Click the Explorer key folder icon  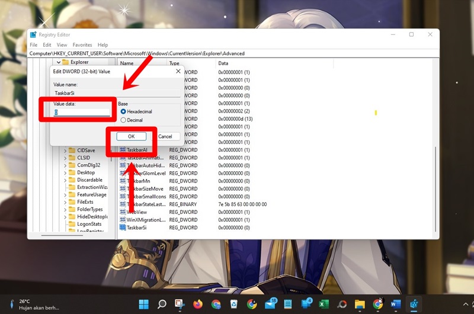pos(66,62)
